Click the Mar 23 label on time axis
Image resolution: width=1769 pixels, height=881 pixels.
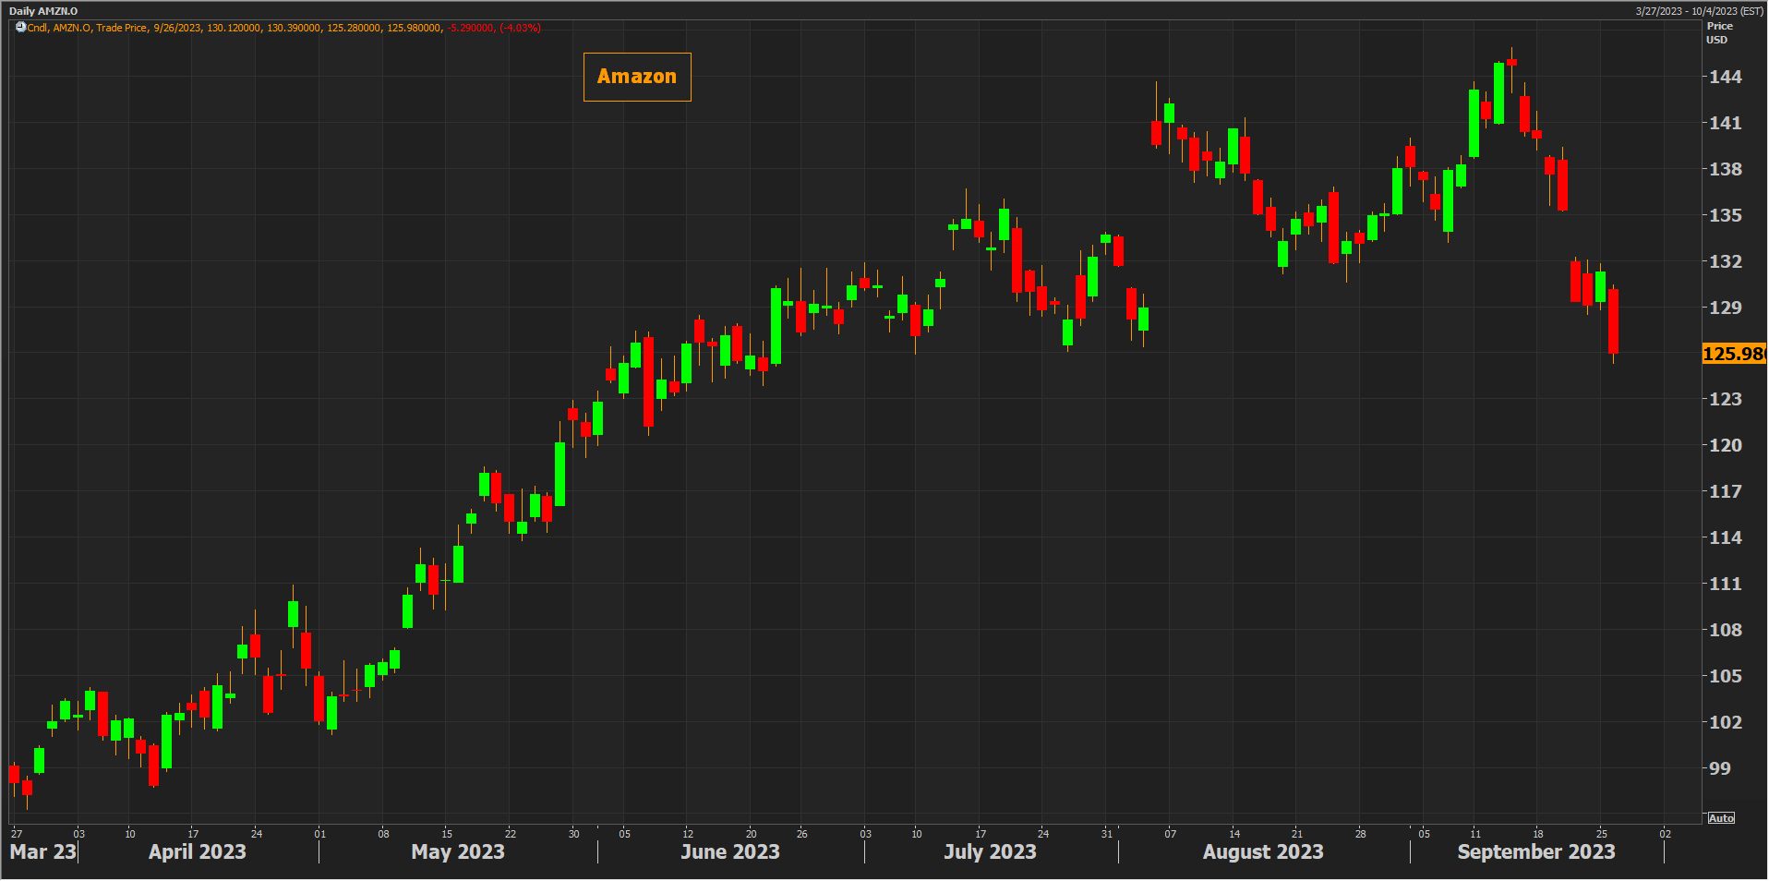42,851
